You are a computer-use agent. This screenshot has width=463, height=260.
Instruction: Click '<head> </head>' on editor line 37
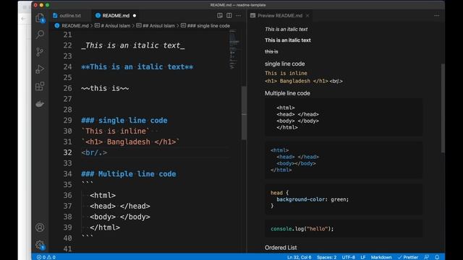120,206
